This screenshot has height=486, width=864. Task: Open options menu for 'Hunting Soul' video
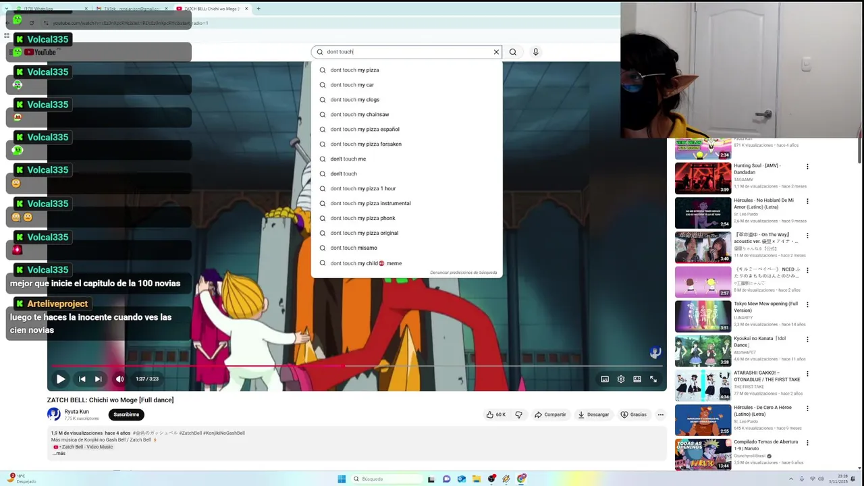point(807,167)
